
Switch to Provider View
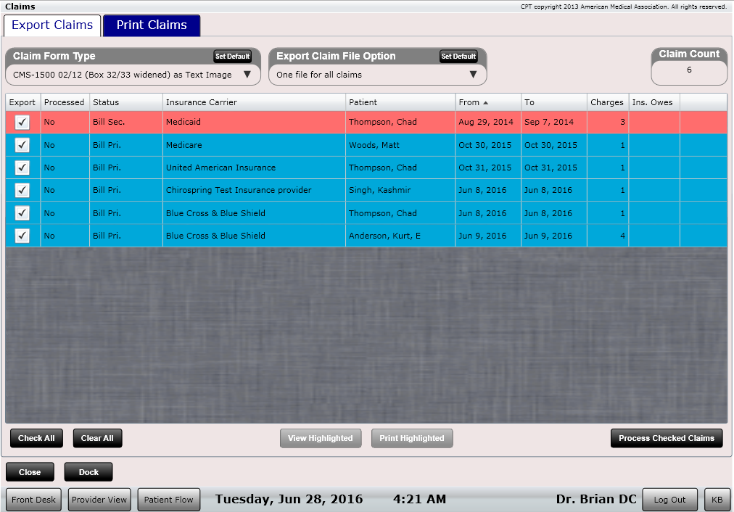tap(99, 499)
